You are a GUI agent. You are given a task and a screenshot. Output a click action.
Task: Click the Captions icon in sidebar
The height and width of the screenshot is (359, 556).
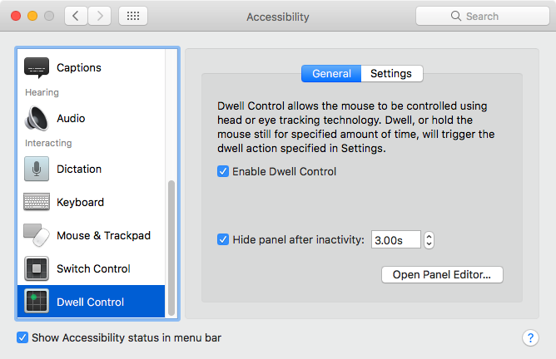click(x=37, y=67)
